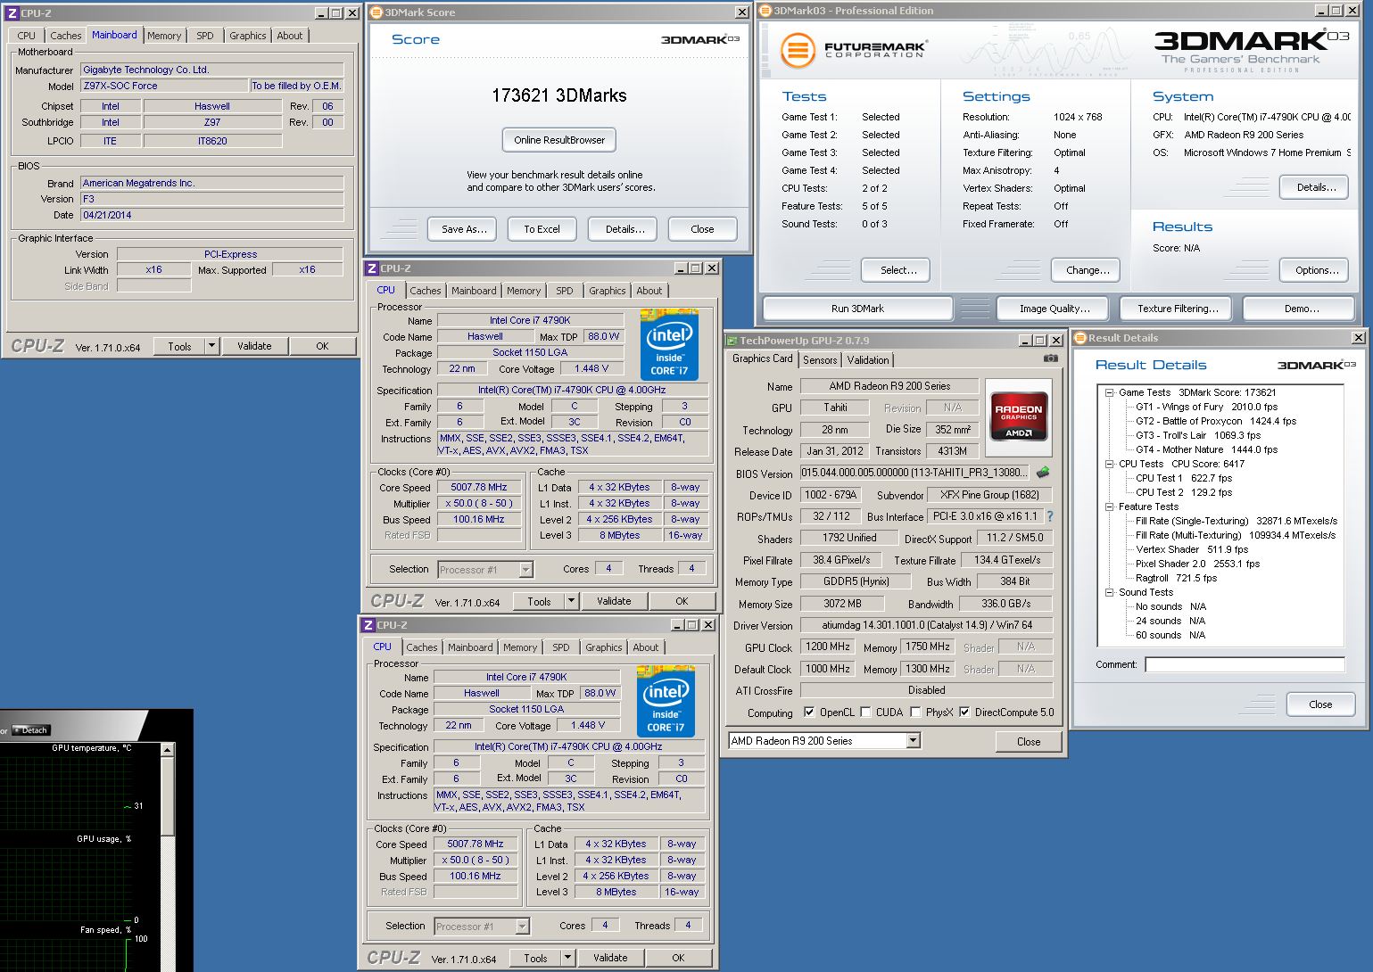Click the Radeon Graphics logo in GPU-Z

point(1019,416)
